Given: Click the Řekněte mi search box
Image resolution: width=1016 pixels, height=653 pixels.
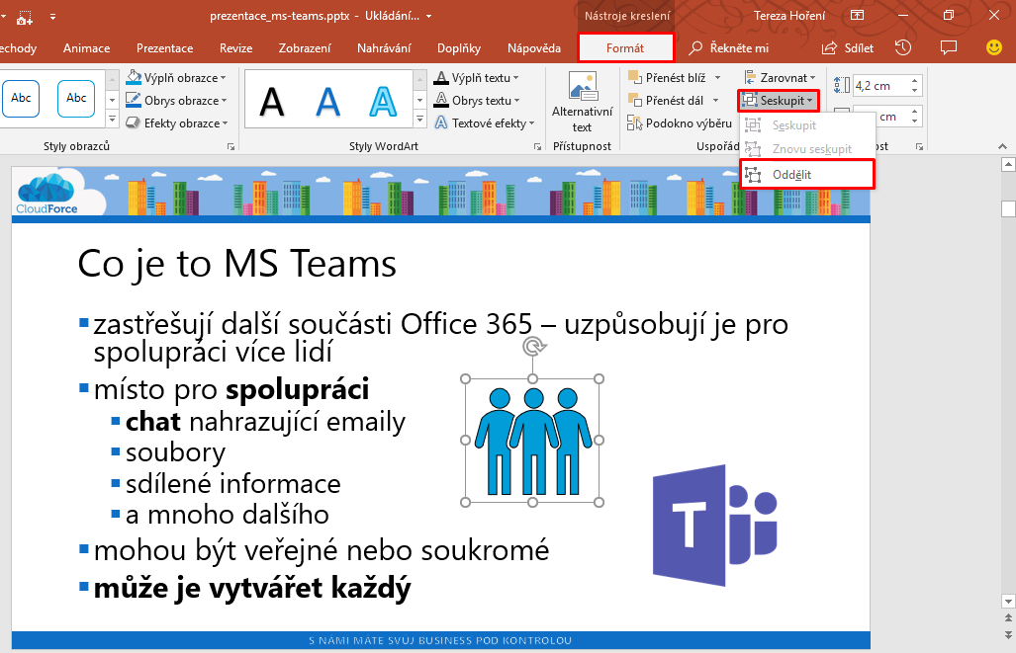Looking at the screenshot, I should coord(729,47).
